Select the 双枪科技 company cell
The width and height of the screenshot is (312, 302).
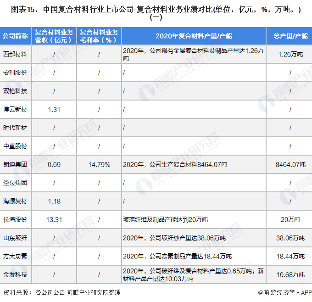[x=15, y=91]
